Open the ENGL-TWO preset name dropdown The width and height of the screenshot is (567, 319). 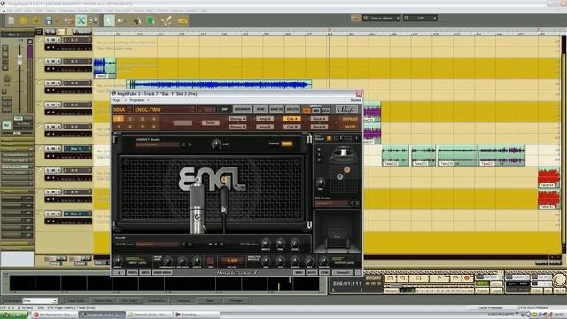point(165,110)
